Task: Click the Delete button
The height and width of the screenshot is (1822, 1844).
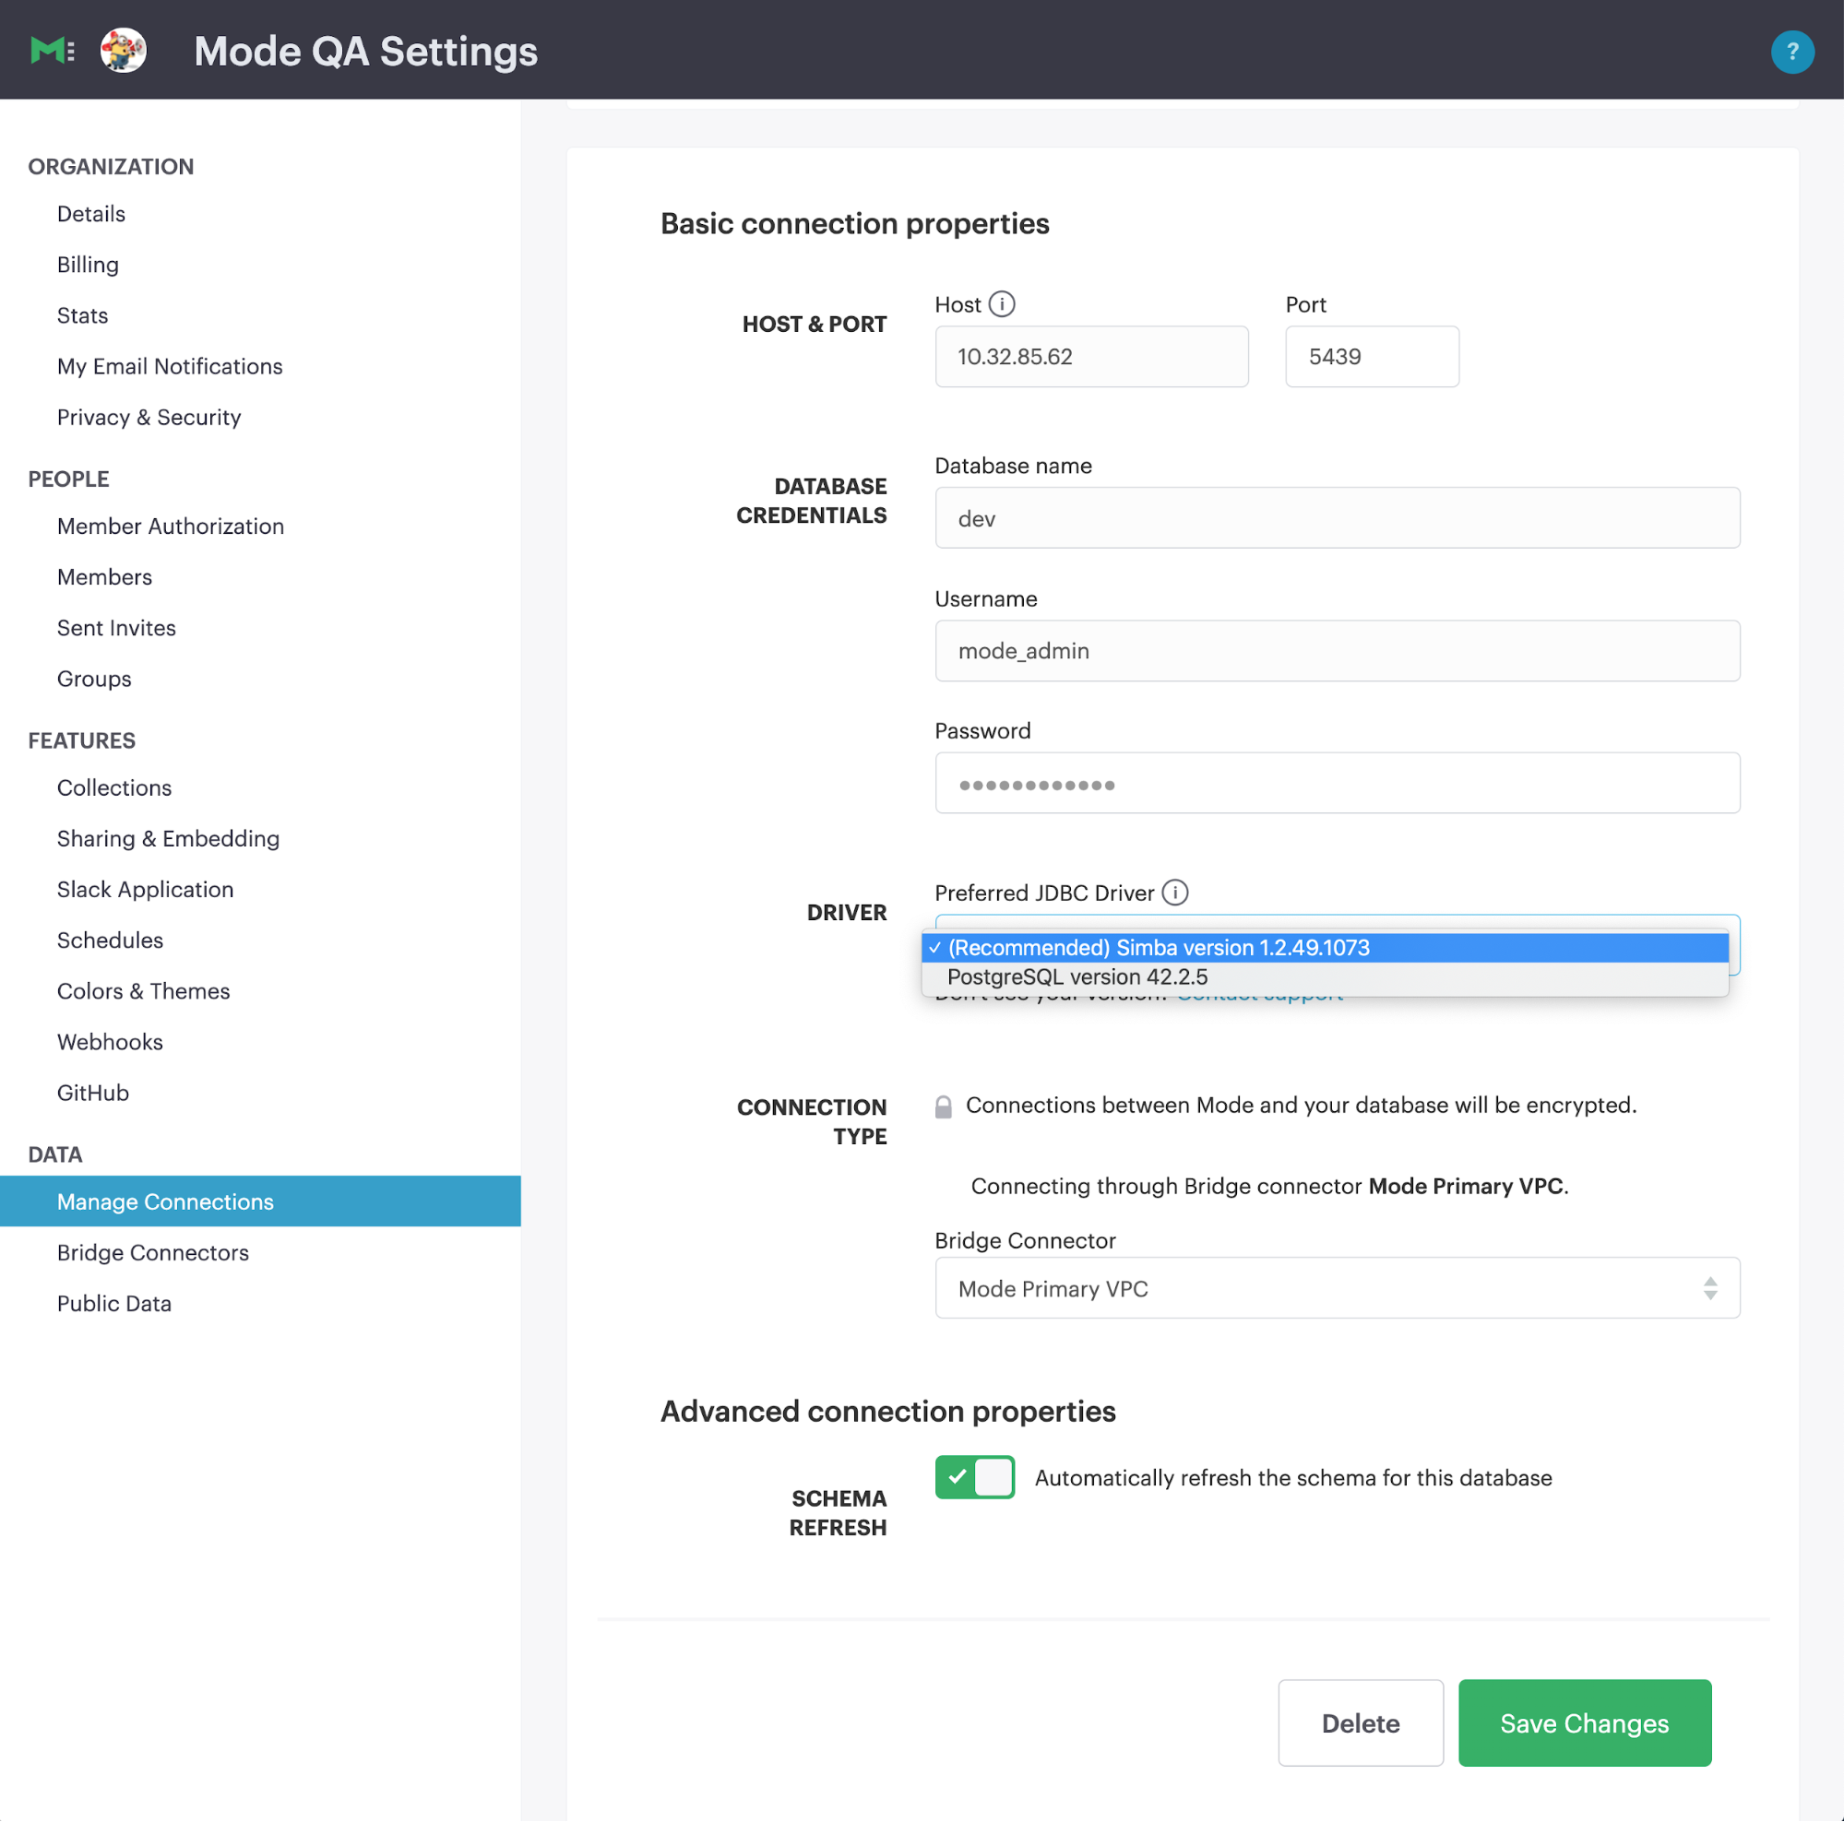Action: 1359,1723
